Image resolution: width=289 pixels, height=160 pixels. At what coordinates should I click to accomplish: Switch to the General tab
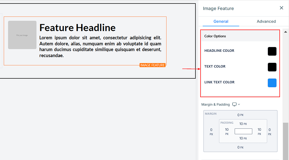[x=221, y=22]
